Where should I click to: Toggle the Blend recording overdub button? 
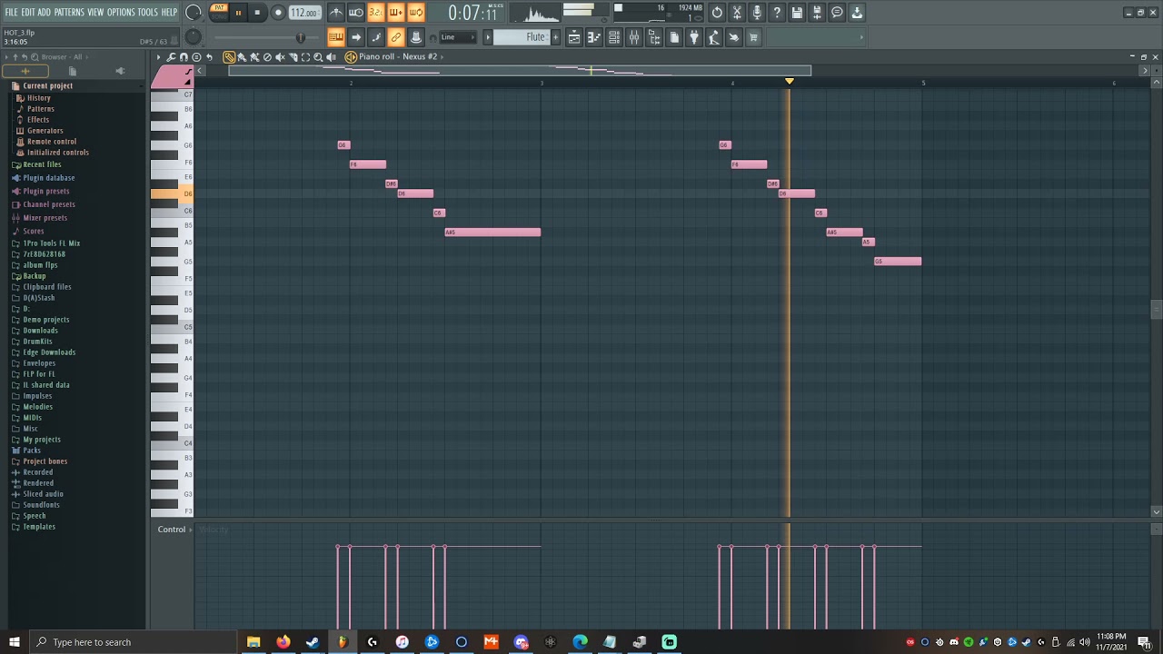[396, 13]
